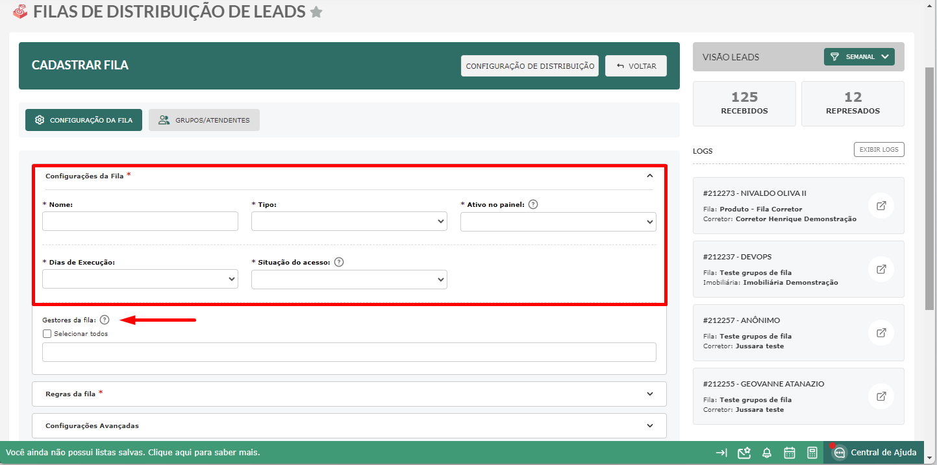This screenshot has height=465, width=937.
Task: Open lead #212257 Anônimo external link icon
Action: [x=881, y=333]
